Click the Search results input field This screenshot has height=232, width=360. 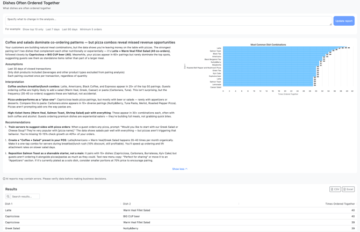tap(25, 197)
